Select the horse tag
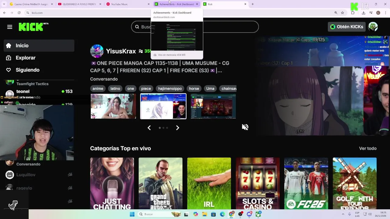 194,89
